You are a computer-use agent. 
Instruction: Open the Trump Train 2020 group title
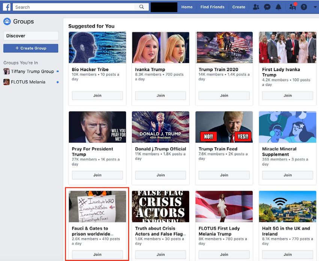[218, 69]
